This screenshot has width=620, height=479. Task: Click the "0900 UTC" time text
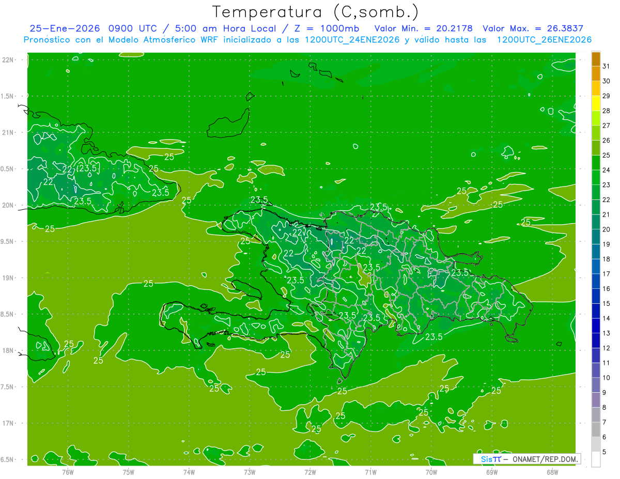(x=132, y=28)
